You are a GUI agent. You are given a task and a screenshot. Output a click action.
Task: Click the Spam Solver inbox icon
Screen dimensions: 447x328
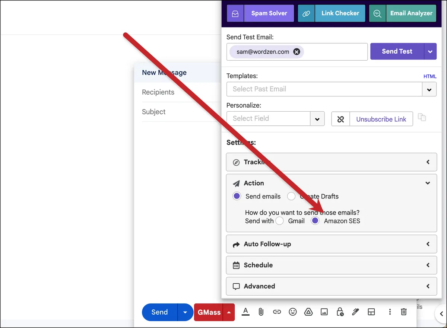click(x=235, y=13)
